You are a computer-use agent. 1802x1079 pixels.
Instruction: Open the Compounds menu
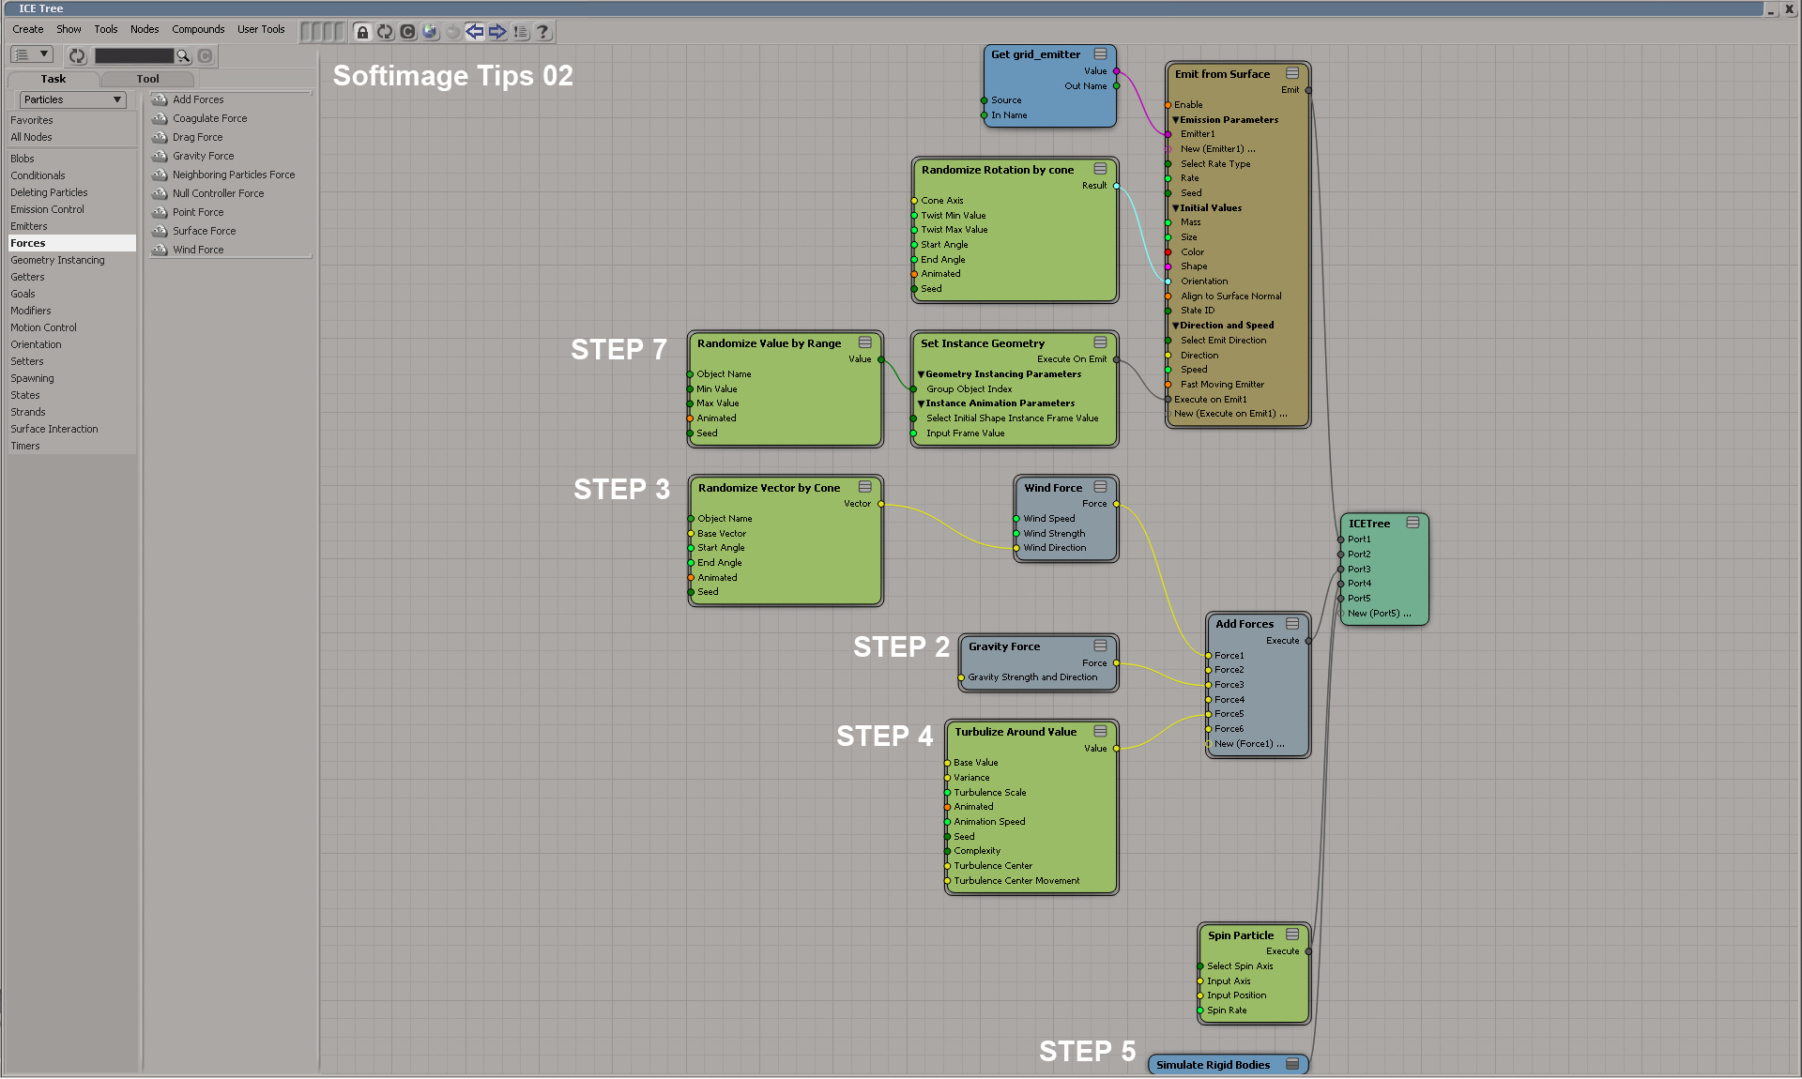[x=197, y=29]
